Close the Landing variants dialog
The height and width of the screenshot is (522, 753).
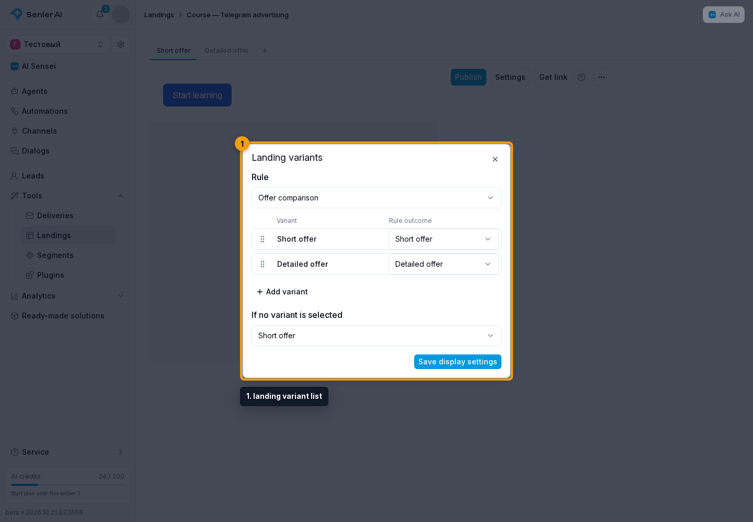pos(495,159)
